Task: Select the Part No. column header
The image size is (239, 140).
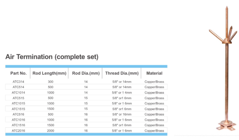Action: 18,73
